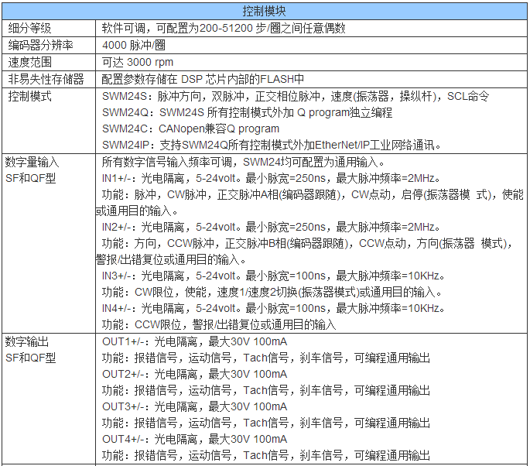Click the OUT2+/- 光电隔离 line
This screenshot has width=530, height=466.
pyautogui.click(x=194, y=374)
